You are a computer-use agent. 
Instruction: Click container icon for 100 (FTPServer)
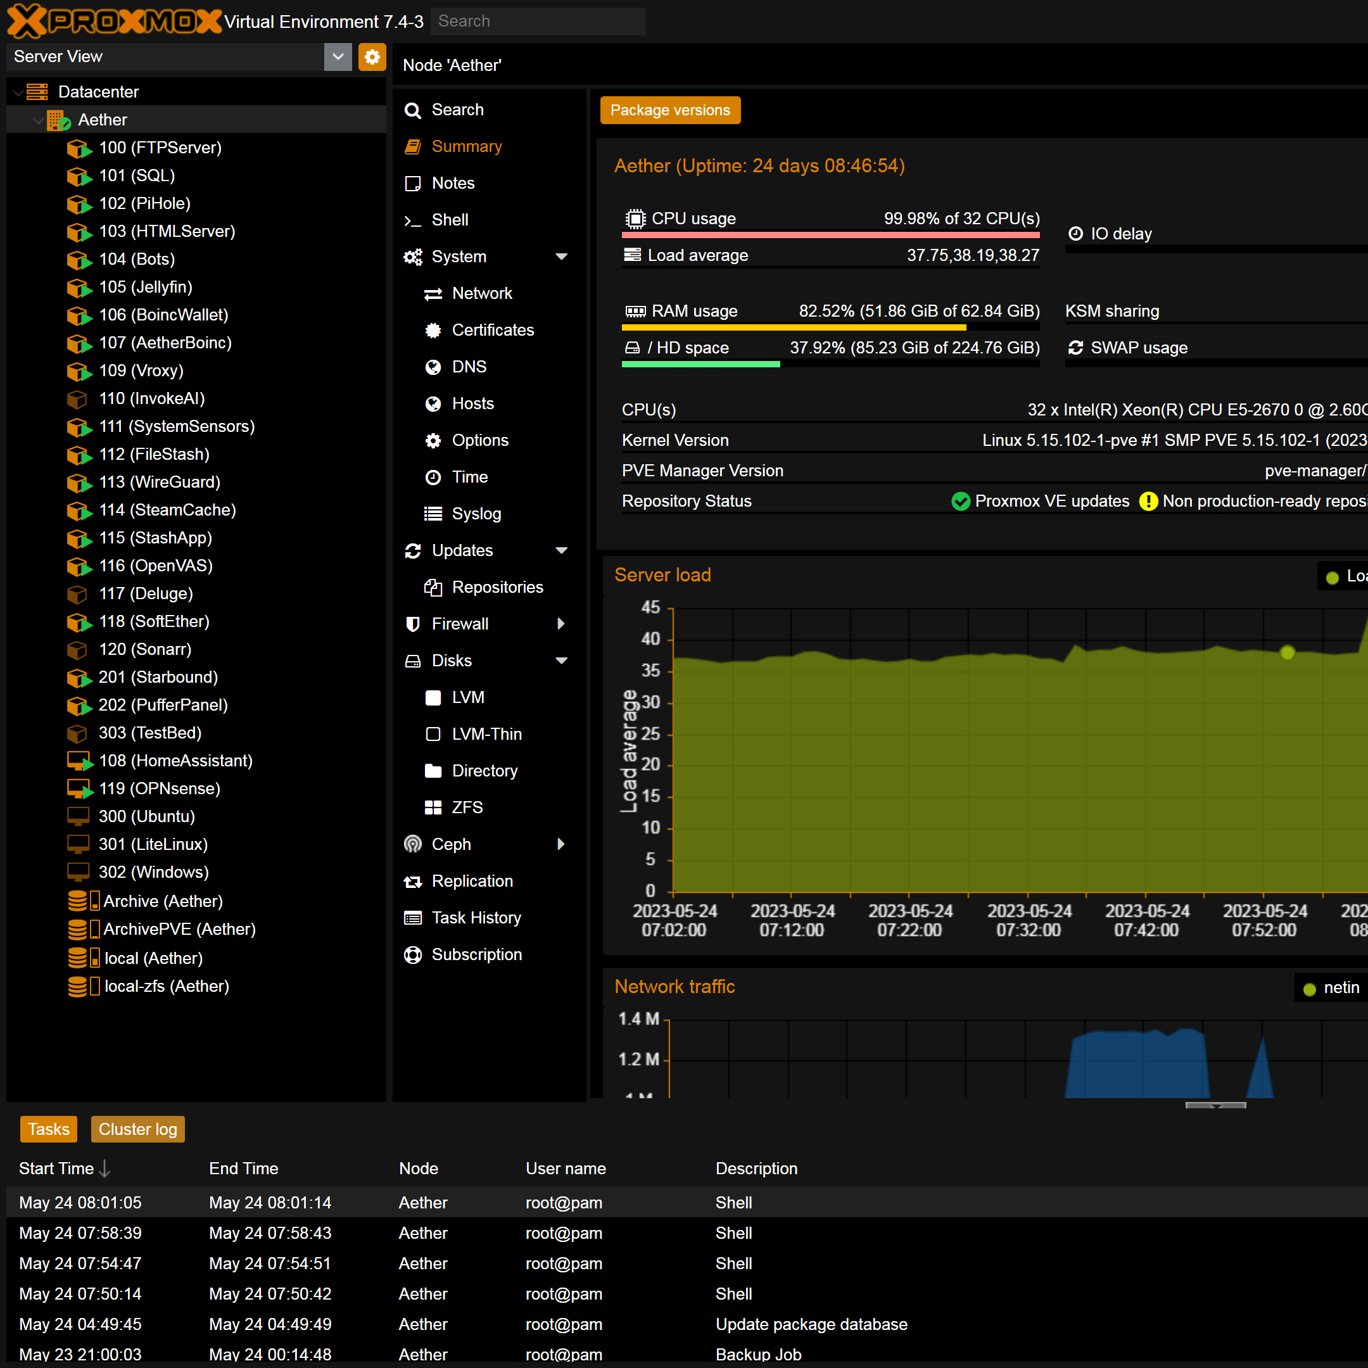[x=79, y=148]
